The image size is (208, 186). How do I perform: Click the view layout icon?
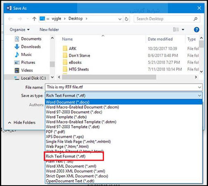click(176, 29)
